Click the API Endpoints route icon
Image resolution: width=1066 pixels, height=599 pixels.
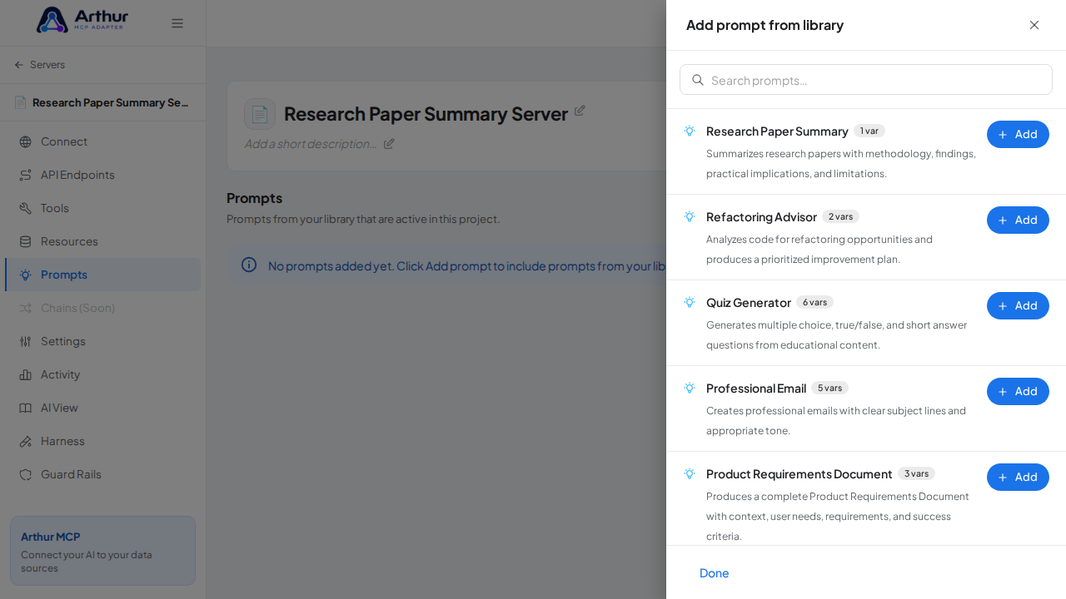[26, 175]
